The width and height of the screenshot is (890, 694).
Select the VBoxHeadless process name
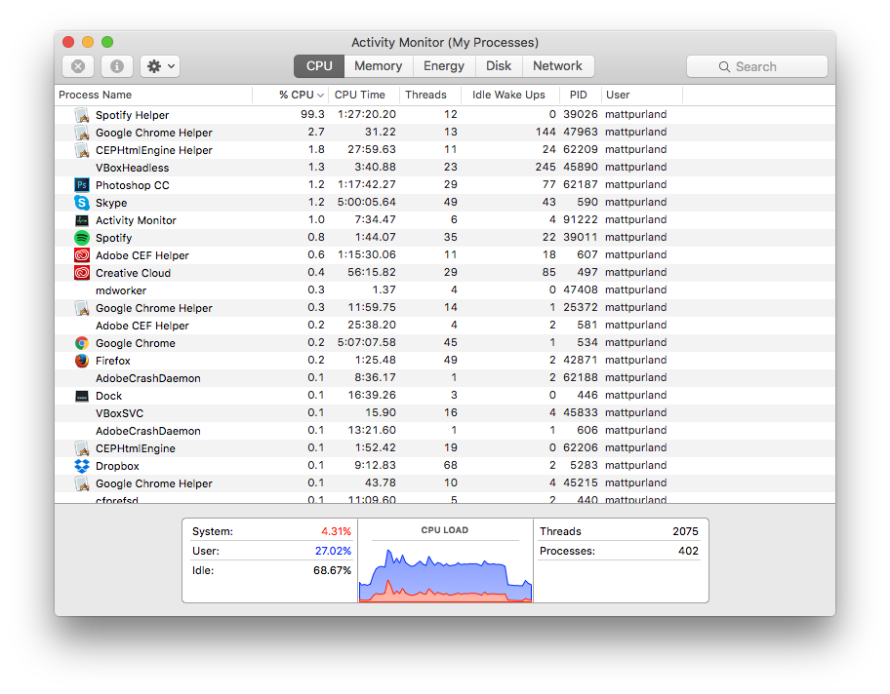click(133, 168)
